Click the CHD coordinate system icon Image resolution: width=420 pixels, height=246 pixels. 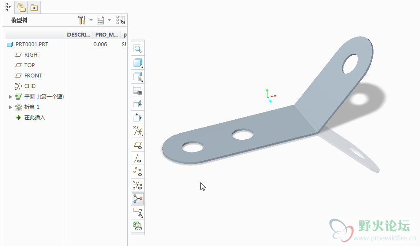click(19, 86)
